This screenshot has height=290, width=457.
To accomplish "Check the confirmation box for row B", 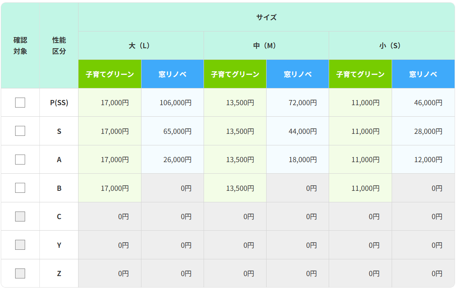I will click(20, 188).
